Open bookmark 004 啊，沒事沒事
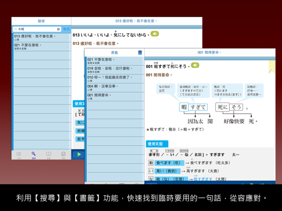This screenshot has height=211, width=282. tap(115, 88)
